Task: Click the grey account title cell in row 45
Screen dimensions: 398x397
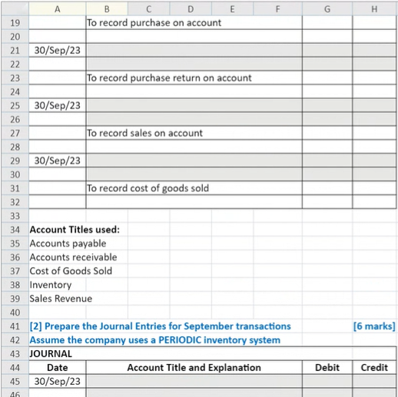Action: pyautogui.click(x=194, y=382)
